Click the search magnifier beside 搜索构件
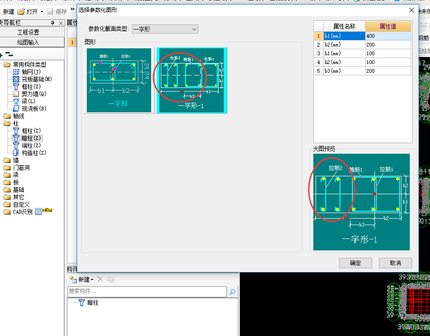Screen dimensions: 430x336 (x=232, y=292)
